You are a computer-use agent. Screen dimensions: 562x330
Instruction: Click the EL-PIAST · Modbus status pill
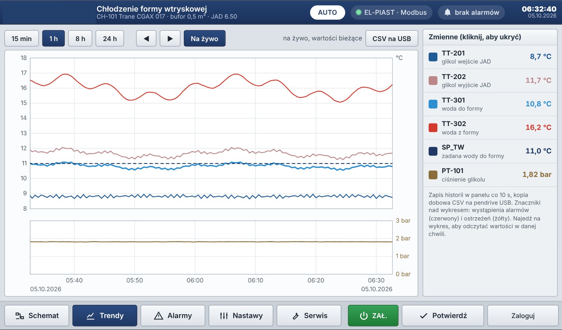pos(392,12)
